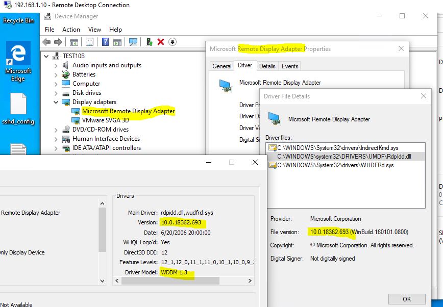The width and height of the screenshot is (443, 307).
Task: Click the blue question mark Help icon
Action: [x=105, y=42]
